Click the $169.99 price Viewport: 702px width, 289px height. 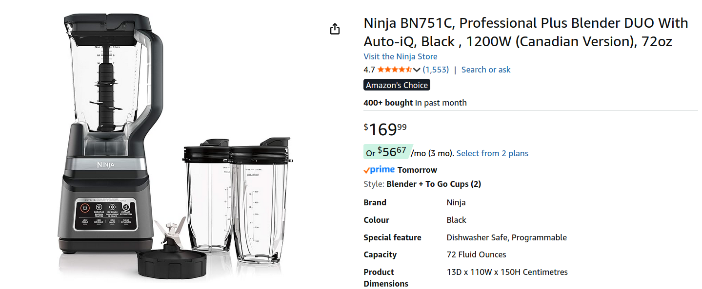[x=385, y=129]
